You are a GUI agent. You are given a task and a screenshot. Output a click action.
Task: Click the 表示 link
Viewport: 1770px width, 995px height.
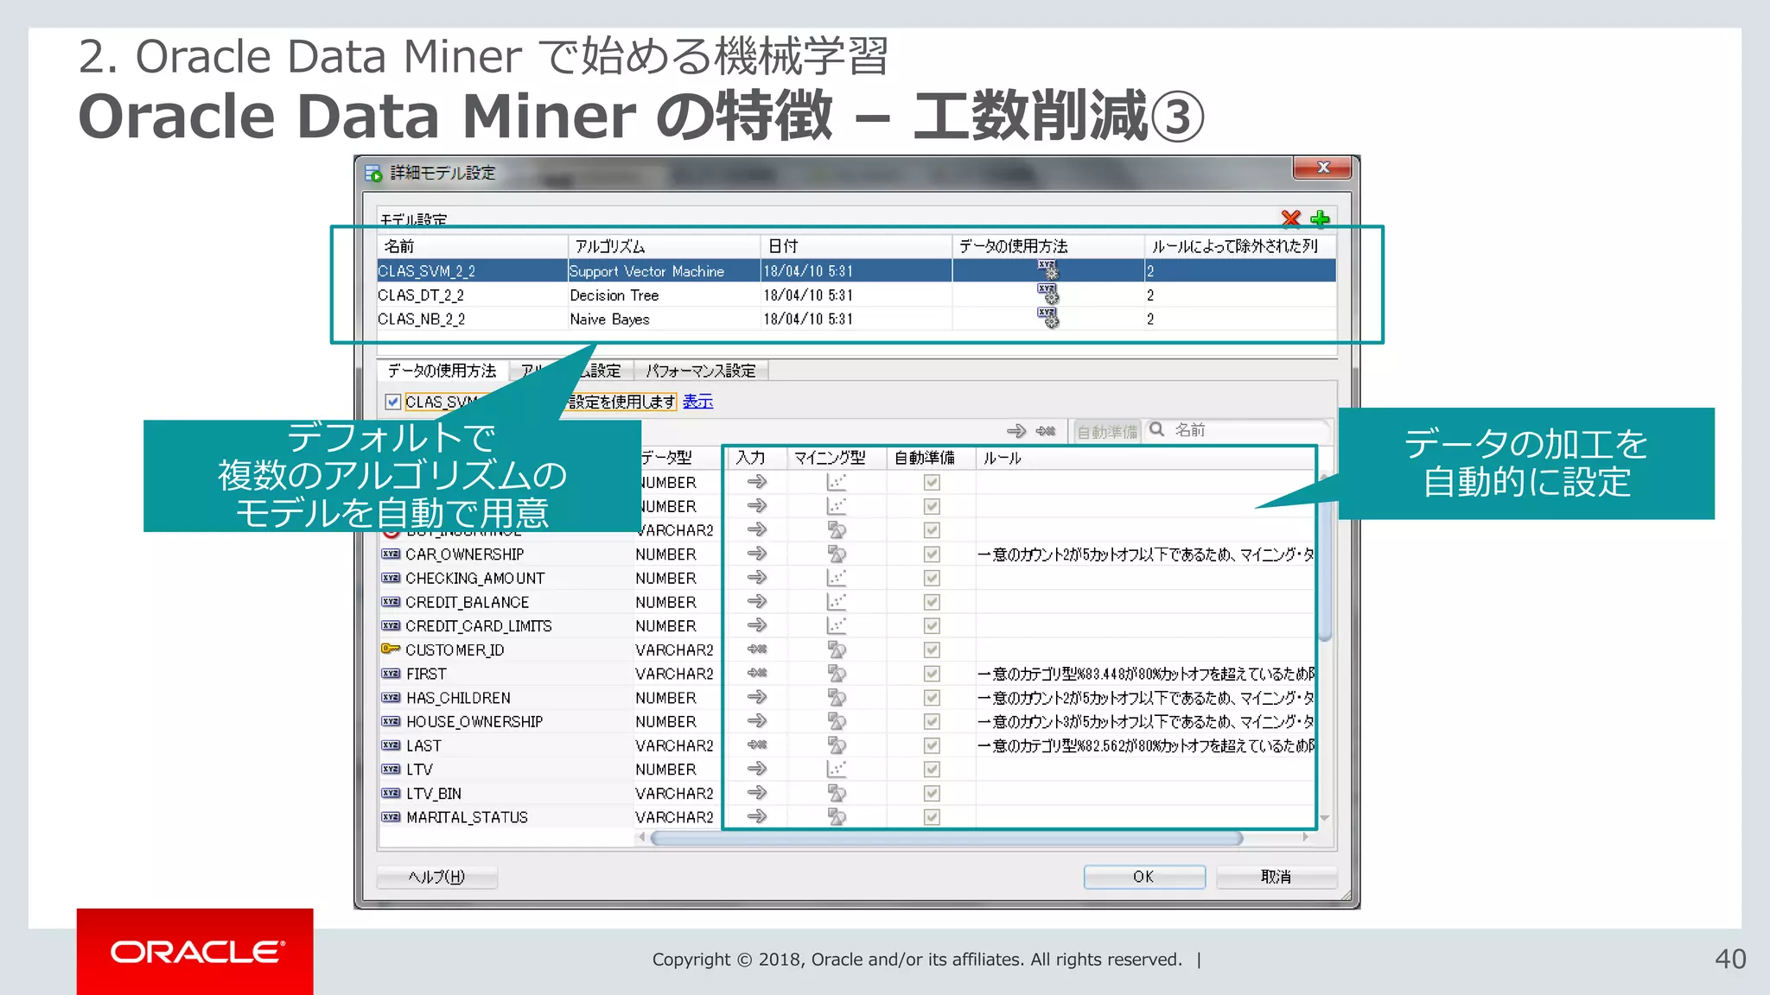[x=697, y=402]
